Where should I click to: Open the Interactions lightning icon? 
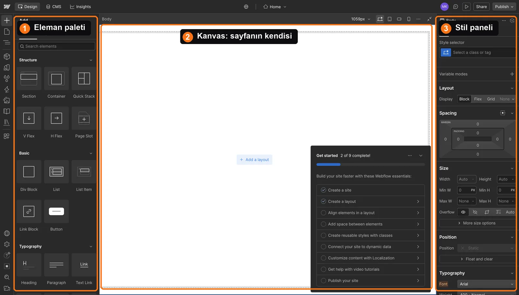point(6,89)
